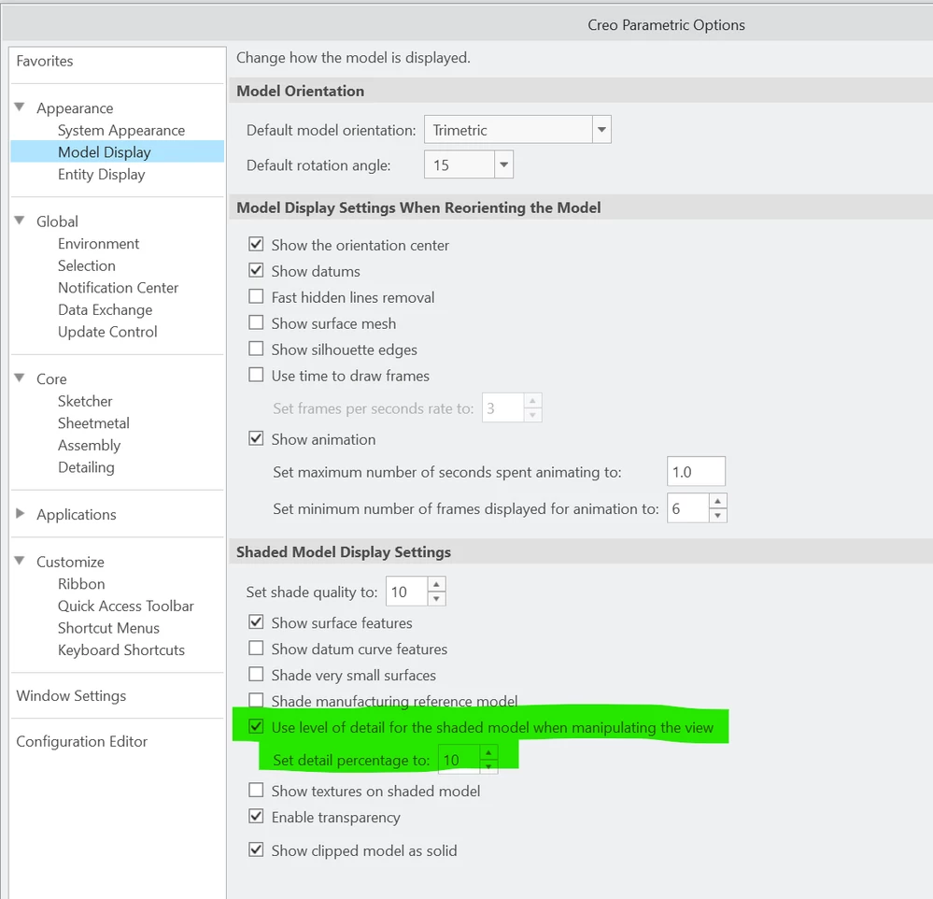Enable Shade manufacturing reference model
Viewport: 933px width, 899px height.
[x=256, y=700]
